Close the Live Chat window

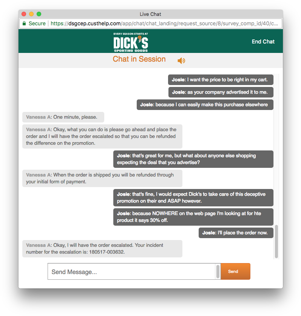(x=24, y=14)
